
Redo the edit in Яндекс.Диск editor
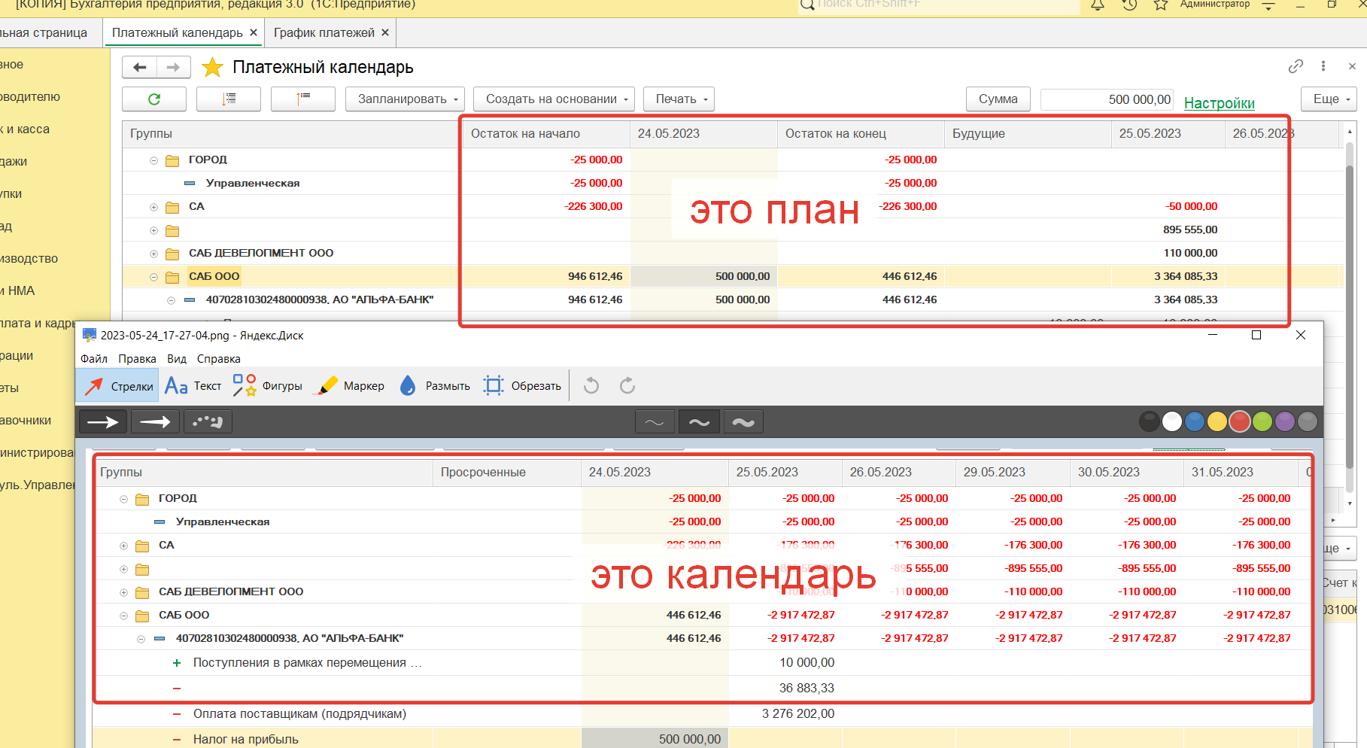coord(627,386)
